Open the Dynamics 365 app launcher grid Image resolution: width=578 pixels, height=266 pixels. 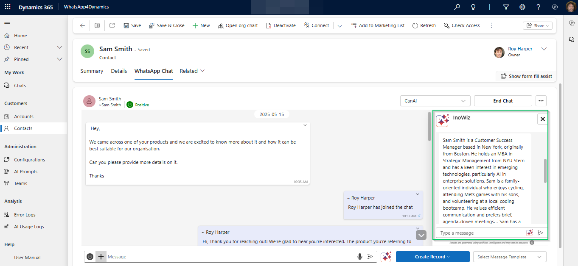coord(8,7)
